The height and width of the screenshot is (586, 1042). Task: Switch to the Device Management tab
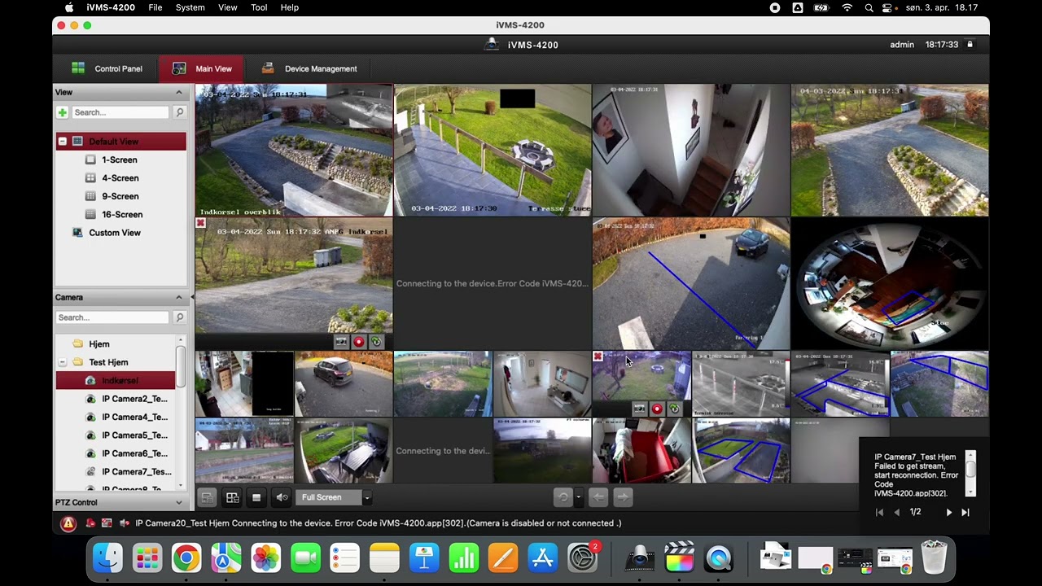[x=309, y=68]
